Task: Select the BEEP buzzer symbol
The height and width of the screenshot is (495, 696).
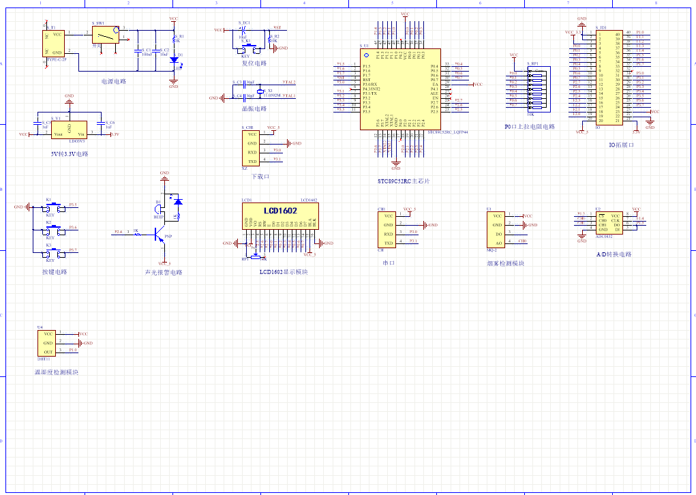Action: [160, 210]
